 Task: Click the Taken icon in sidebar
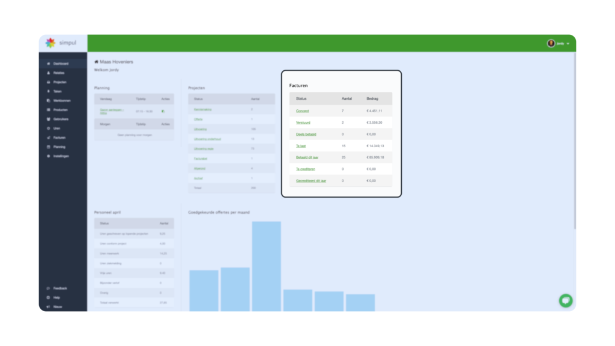coord(49,91)
